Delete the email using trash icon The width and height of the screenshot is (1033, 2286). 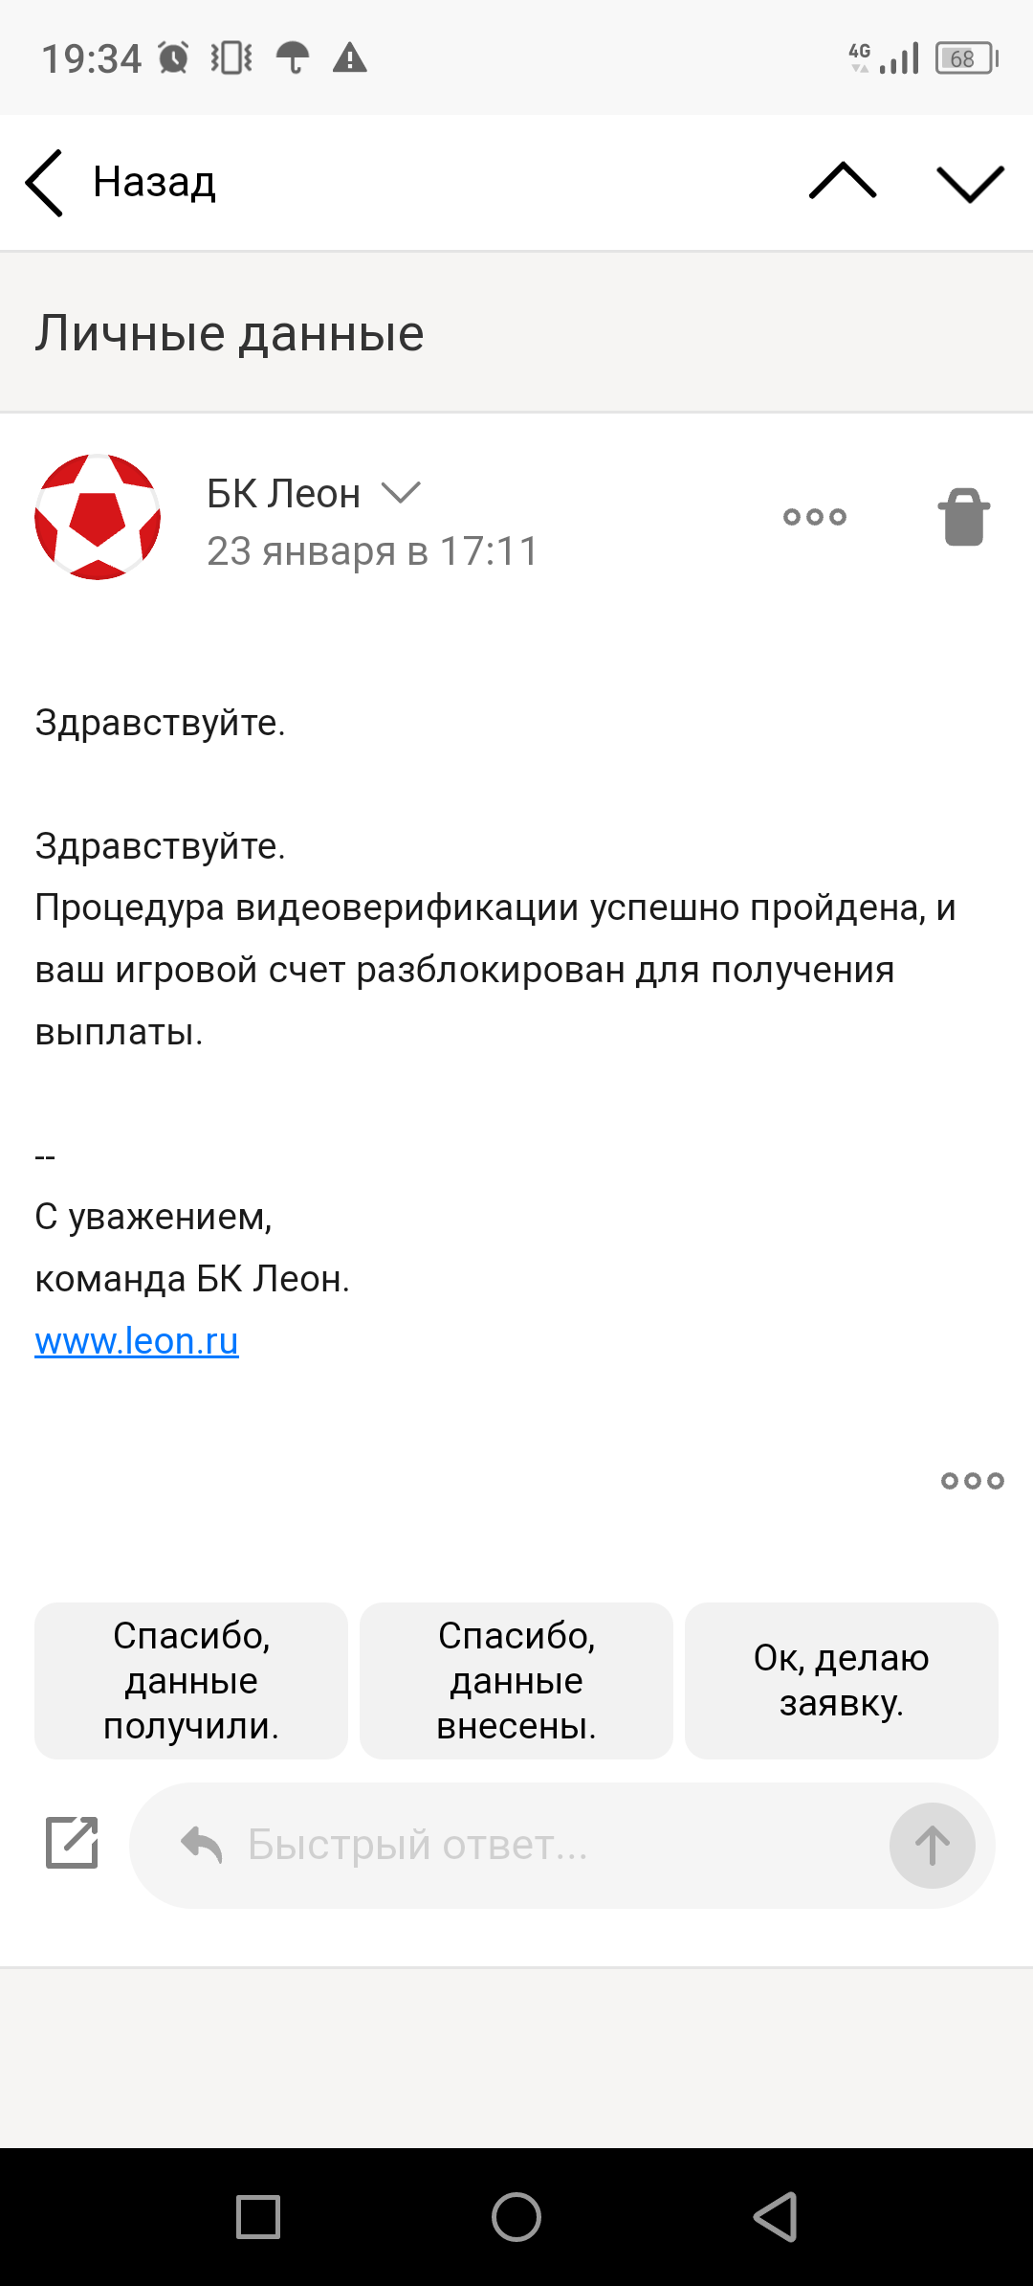coord(963,517)
